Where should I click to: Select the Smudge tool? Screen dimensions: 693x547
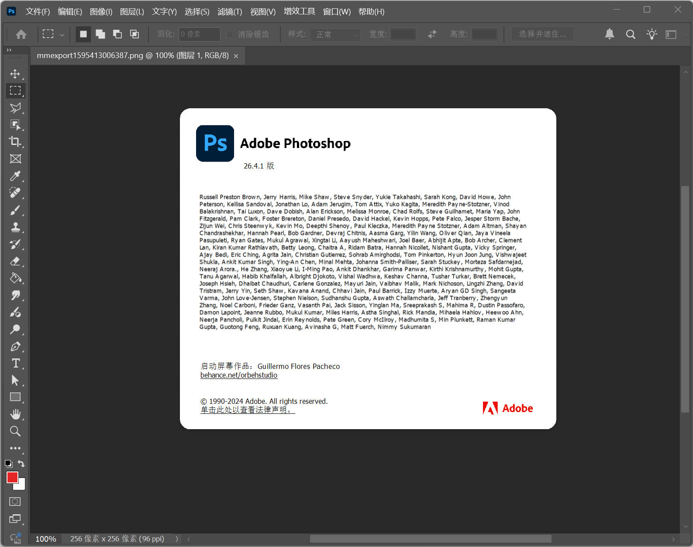tap(15, 295)
